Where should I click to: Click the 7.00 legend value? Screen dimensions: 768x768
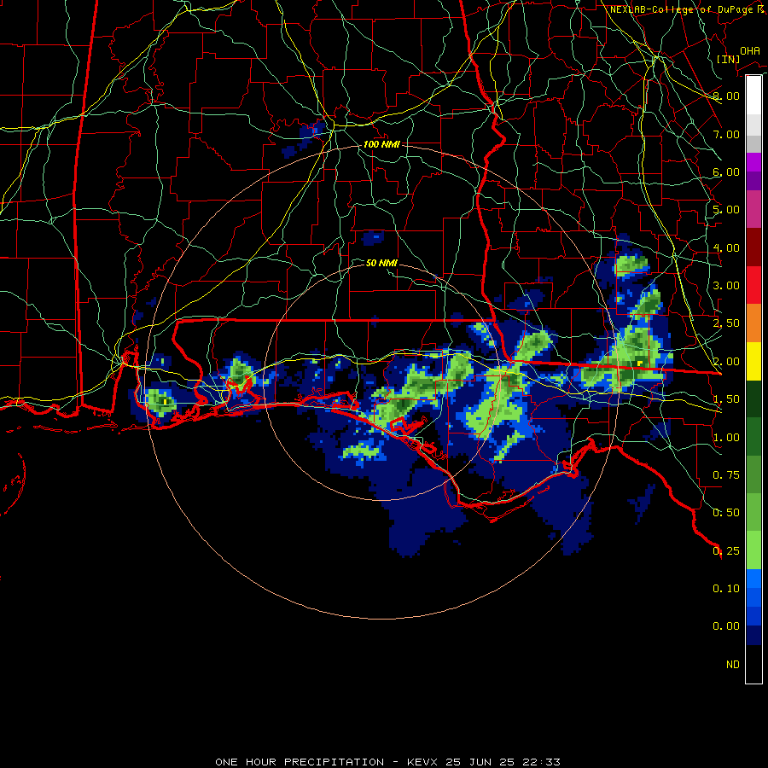tap(726, 134)
